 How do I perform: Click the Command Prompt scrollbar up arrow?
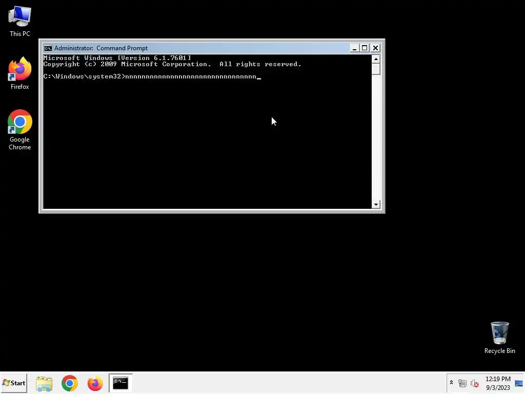click(x=376, y=60)
